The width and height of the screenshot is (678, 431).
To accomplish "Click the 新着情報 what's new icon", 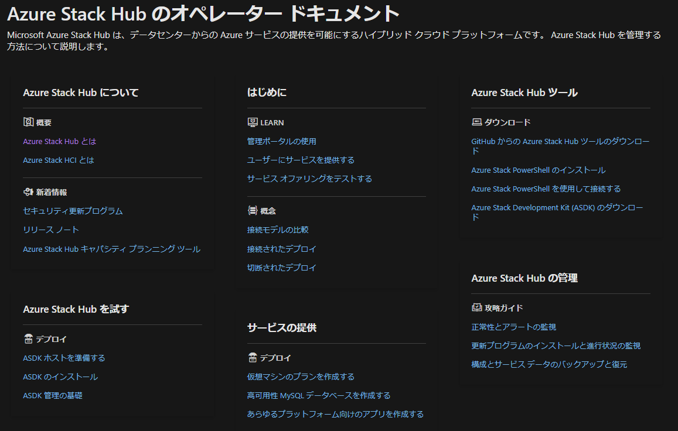I will point(28,192).
